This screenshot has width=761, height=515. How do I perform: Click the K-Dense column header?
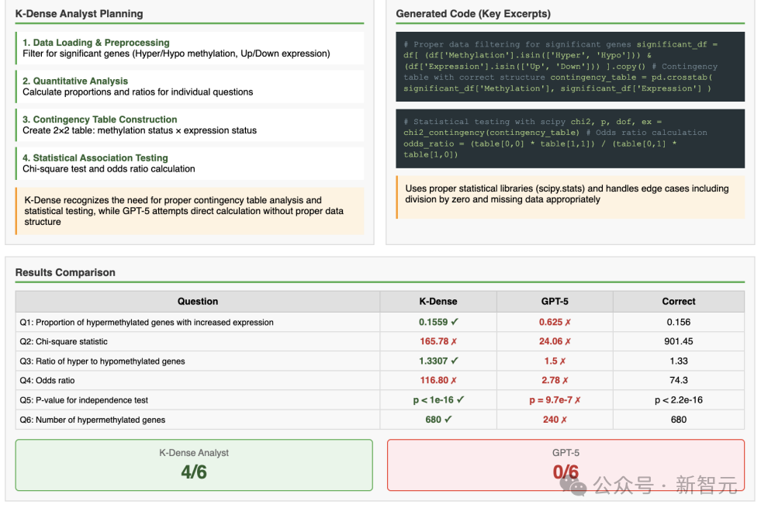point(438,301)
